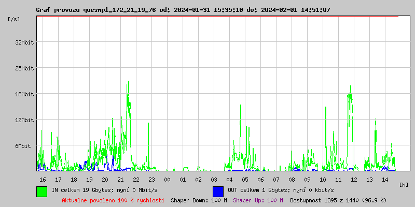The width and height of the screenshot is (415, 207).
Task: Click the 12Mbit y-axis label
Action: [x=24, y=120]
